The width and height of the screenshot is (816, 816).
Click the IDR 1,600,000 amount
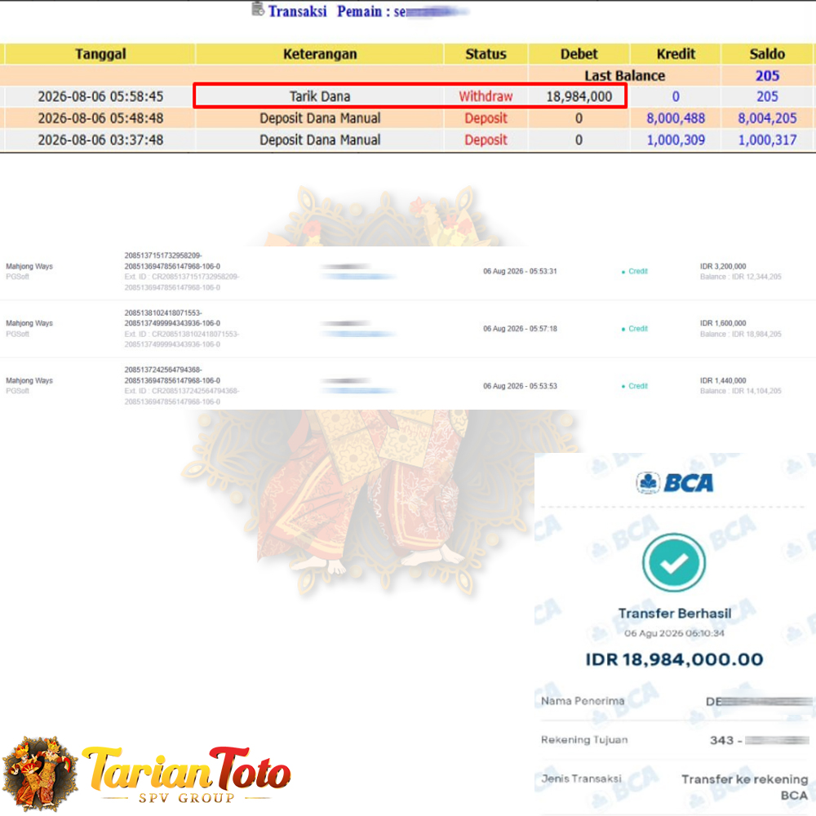pyautogui.click(x=723, y=323)
